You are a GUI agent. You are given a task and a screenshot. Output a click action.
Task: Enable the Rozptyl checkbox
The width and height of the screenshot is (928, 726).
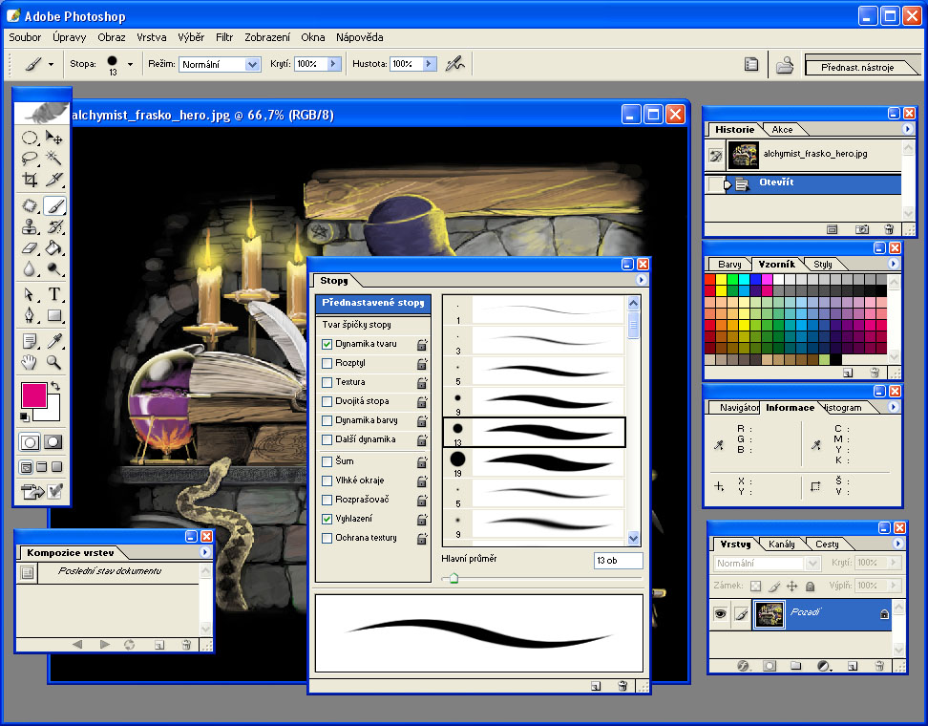pos(327,363)
